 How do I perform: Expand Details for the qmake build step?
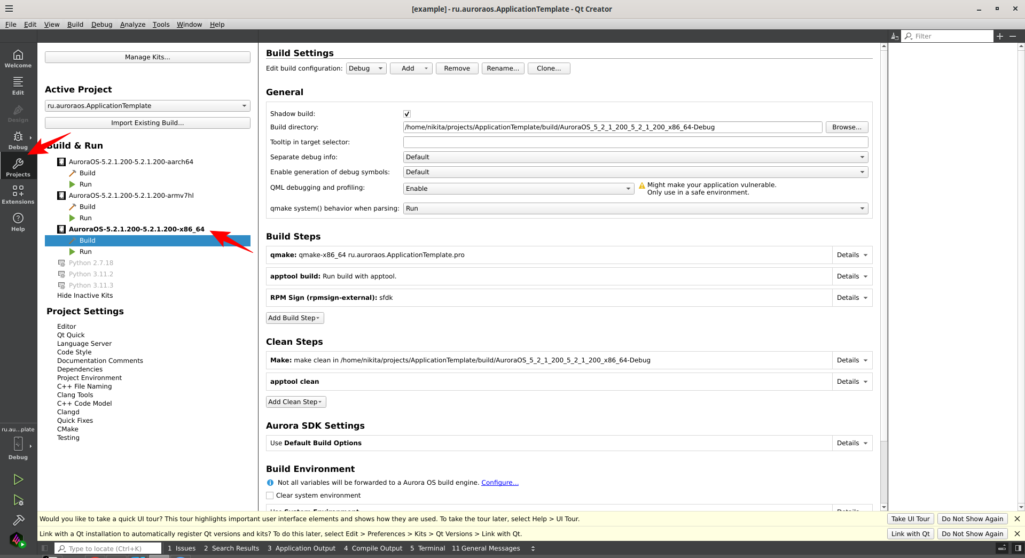click(x=852, y=255)
